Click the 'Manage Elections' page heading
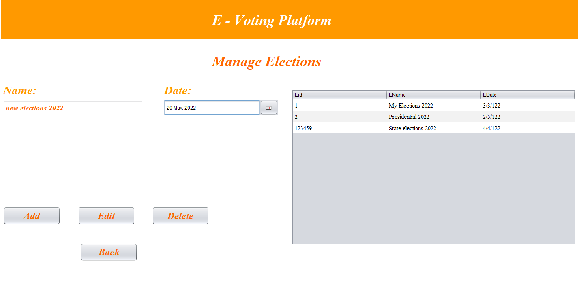Viewport: 579px width, 287px height. (266, 61)
